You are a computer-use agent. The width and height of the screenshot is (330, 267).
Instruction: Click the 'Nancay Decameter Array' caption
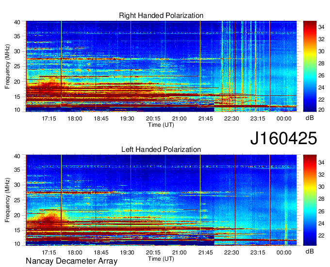71,261
